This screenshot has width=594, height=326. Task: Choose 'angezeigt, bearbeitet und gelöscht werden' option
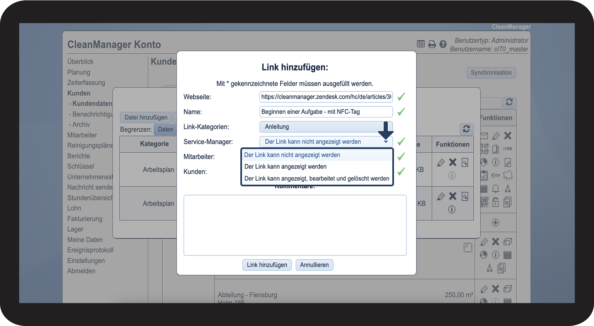coord(317,179)
